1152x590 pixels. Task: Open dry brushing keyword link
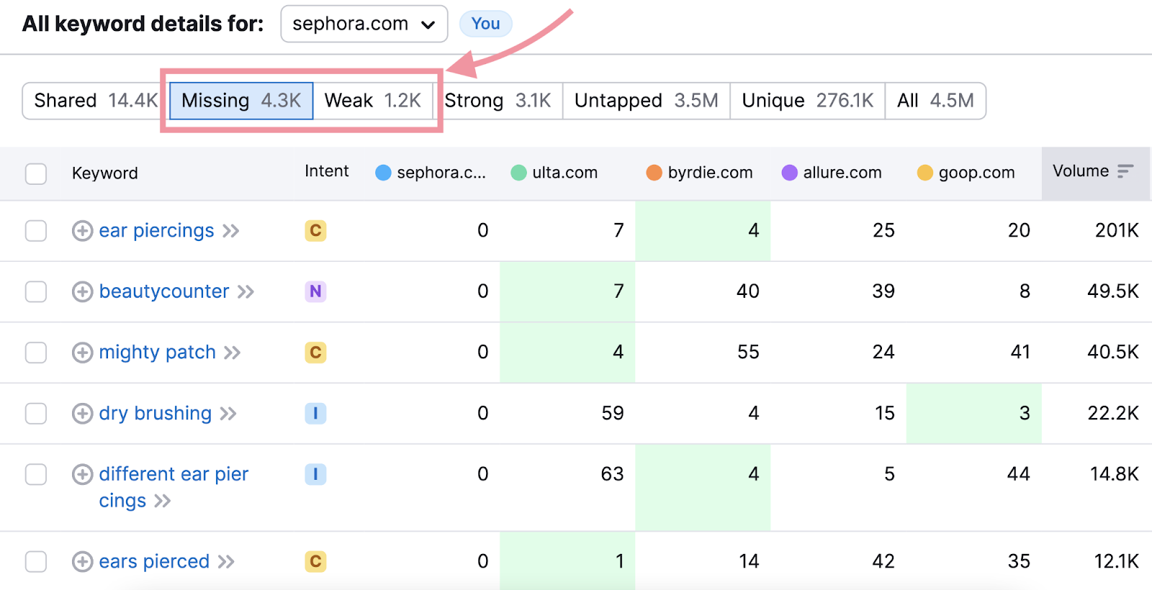156,413
